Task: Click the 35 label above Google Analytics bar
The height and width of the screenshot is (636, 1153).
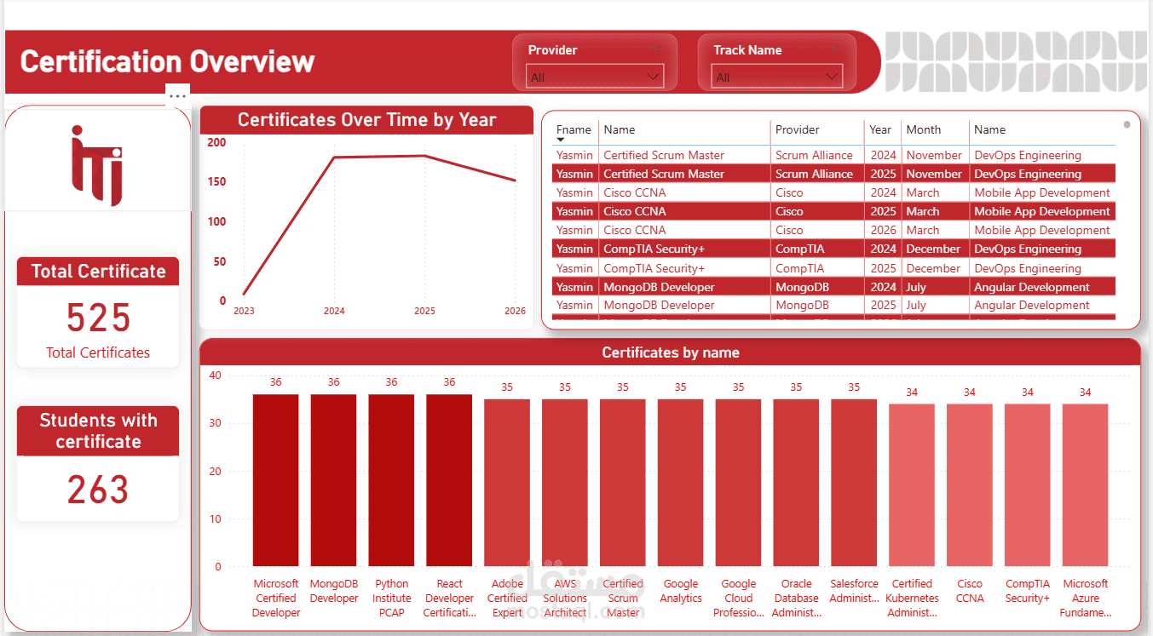Action: click(x=680, y=387)
